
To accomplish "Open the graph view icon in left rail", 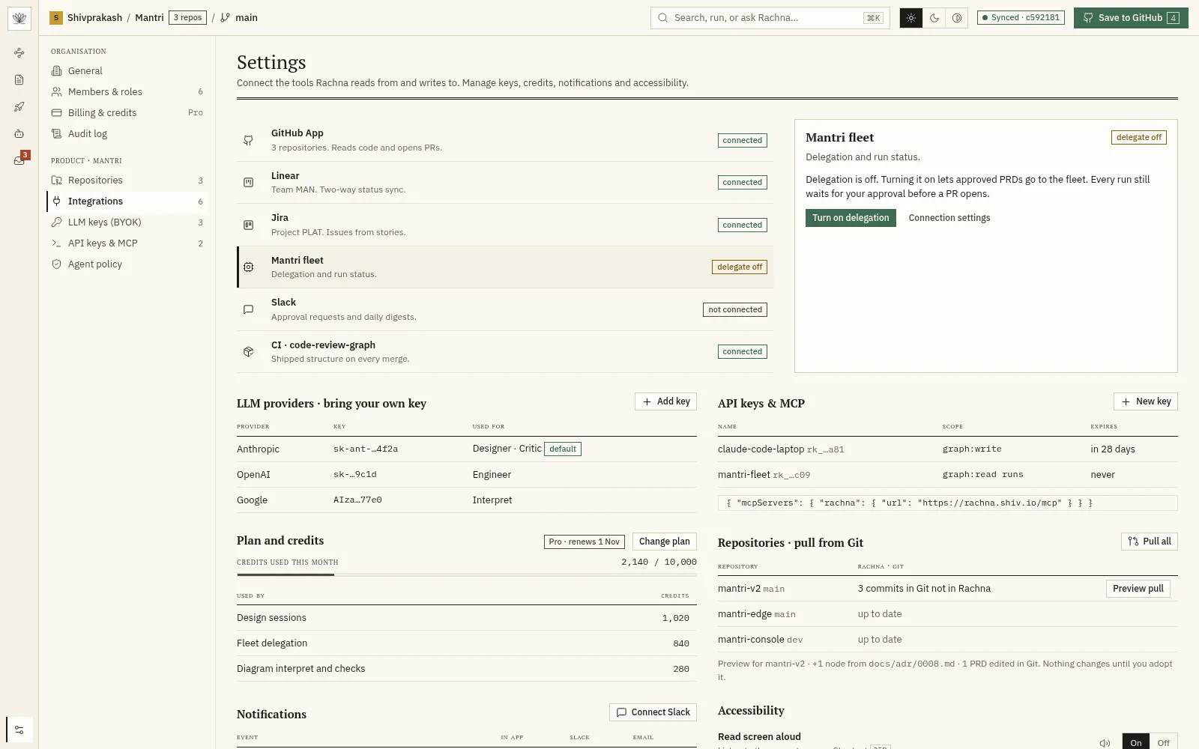I will (19, 52).
